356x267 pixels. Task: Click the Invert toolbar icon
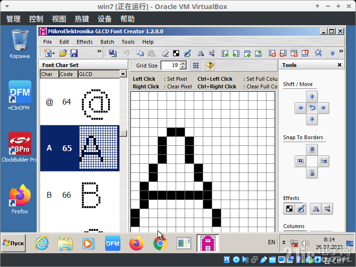click(x=176, y=53)
